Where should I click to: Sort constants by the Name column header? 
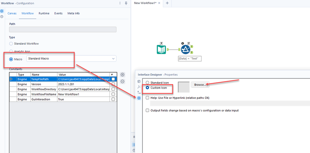44,74
